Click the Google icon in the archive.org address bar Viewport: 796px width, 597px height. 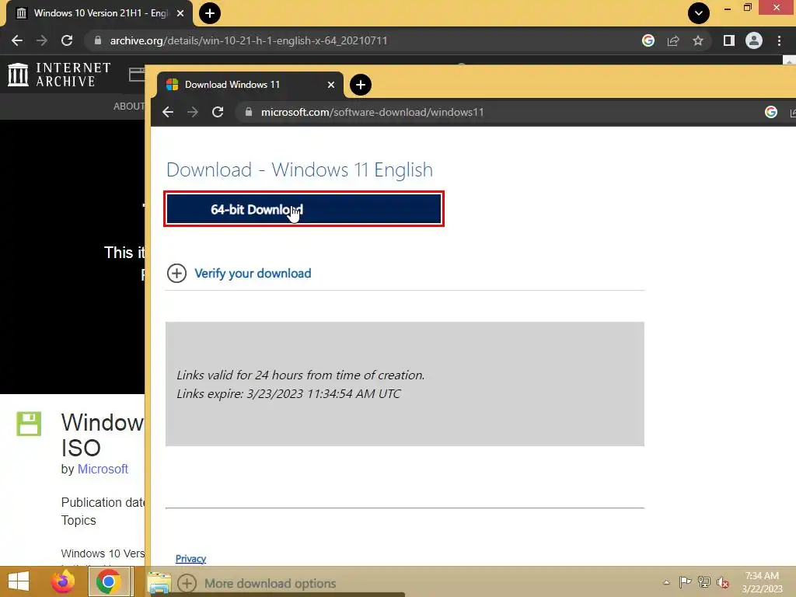click(648, 40)
